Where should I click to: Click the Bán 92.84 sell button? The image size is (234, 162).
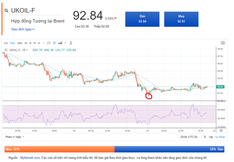click(142, 19)
